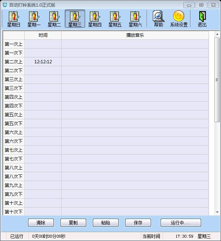The width and height of the screenshot is (221, 241).
Task: Click the 当前时间 status label
Action: click(151, 236)
